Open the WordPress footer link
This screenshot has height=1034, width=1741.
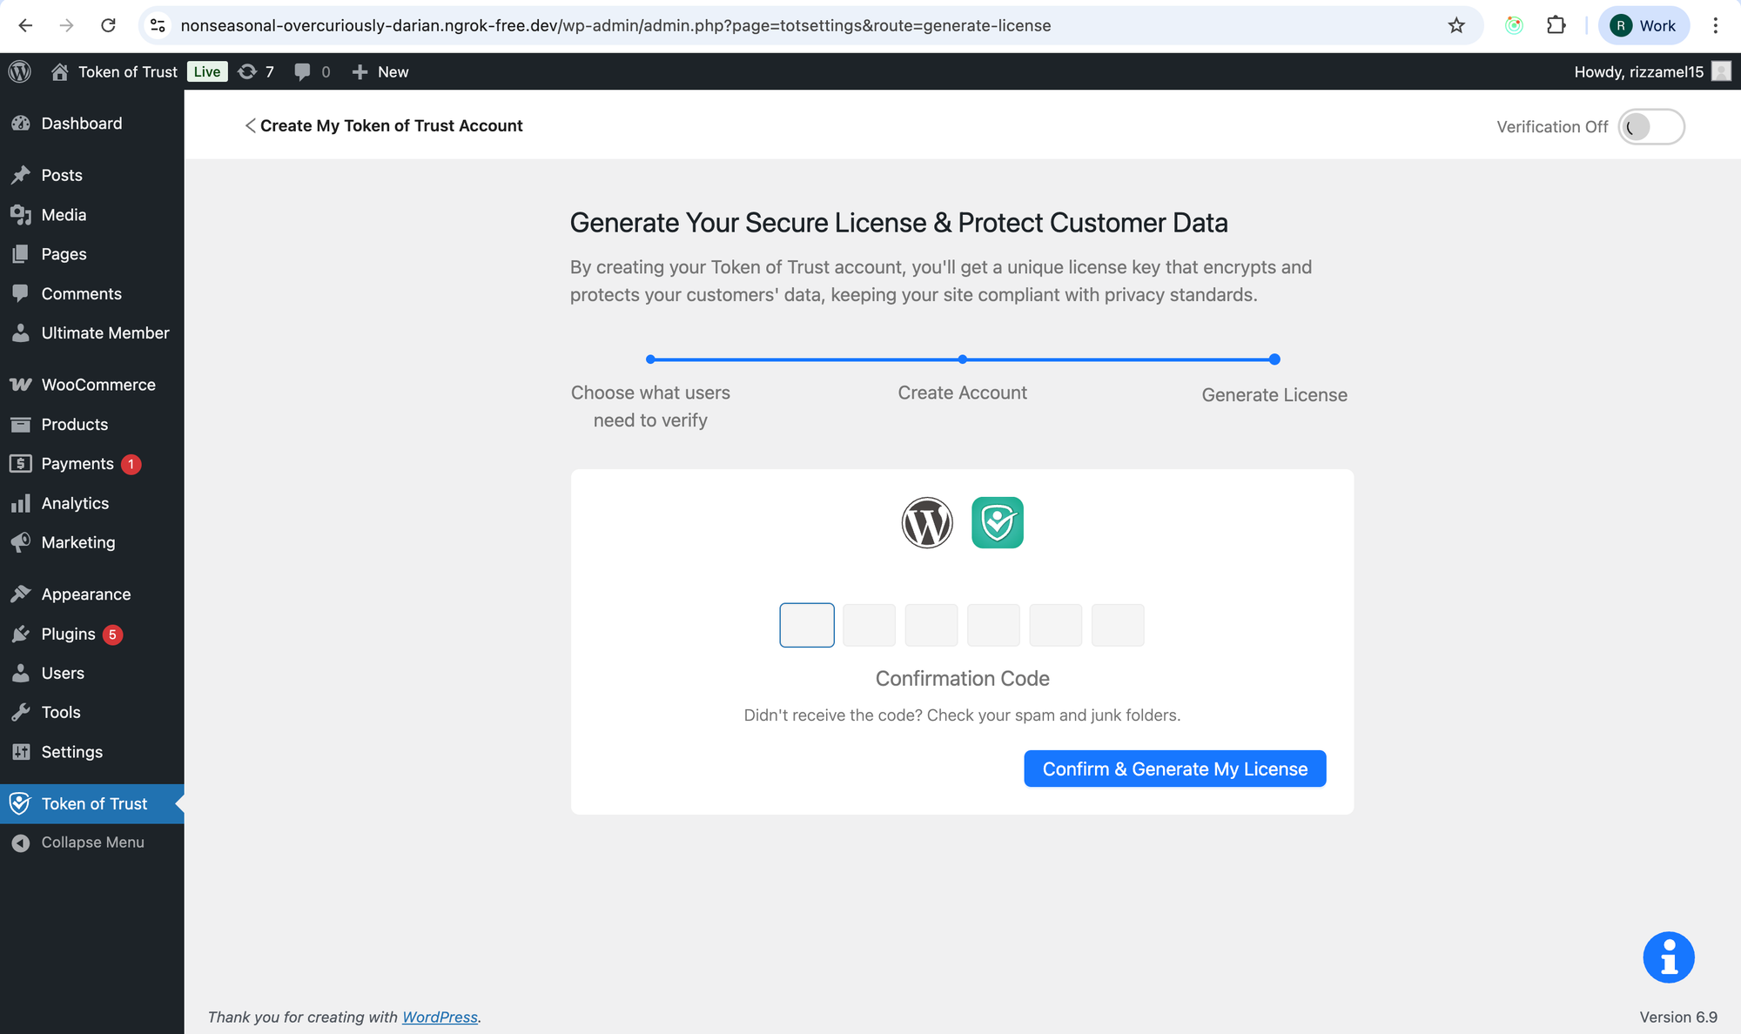[440, 1017]
